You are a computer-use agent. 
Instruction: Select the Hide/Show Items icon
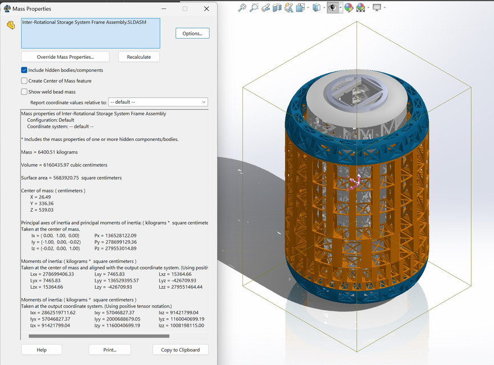332,7
